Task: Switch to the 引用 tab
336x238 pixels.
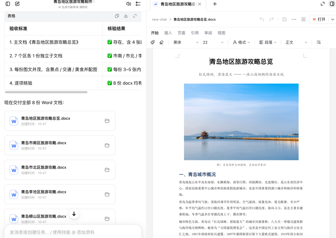Action: coord(195,33)
